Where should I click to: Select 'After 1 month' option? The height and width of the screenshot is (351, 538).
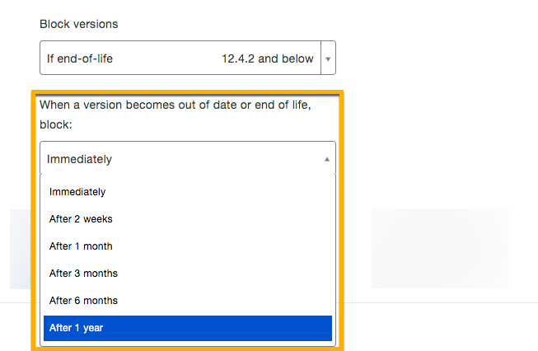(x=188, y=246)
